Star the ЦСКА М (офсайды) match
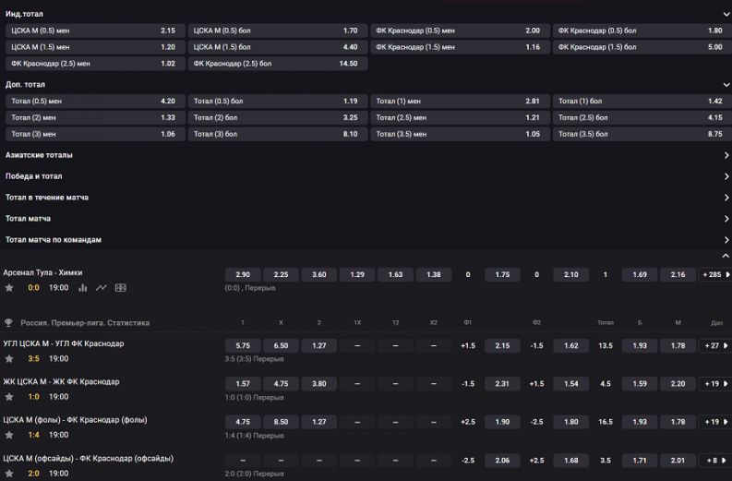The height and width of the screenshot is (481, 732). point(9,473)
